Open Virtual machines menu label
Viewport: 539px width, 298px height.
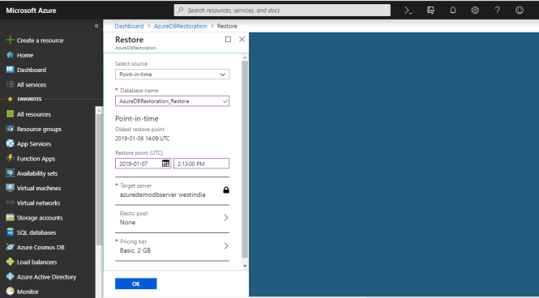(39, 188)
